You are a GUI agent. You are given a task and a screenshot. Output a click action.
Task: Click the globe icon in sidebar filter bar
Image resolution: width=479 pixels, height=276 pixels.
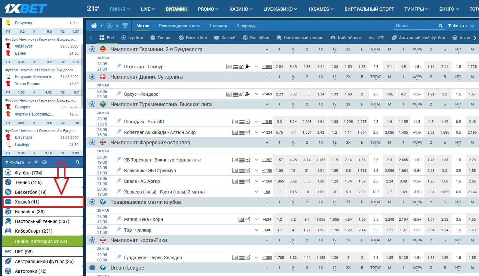(44, 162)
